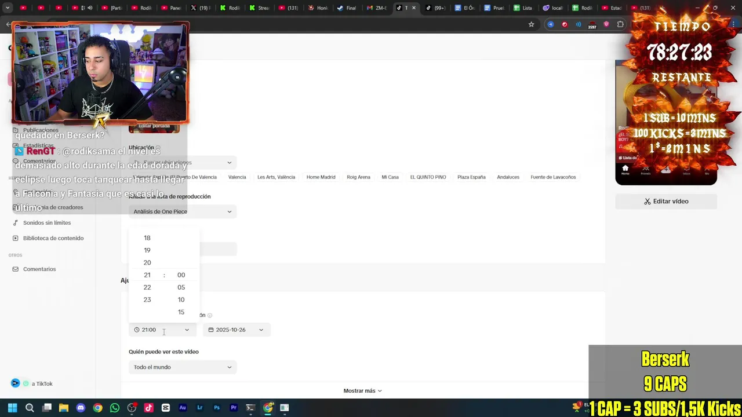Expand Mostrar más section

coord(362,391)
